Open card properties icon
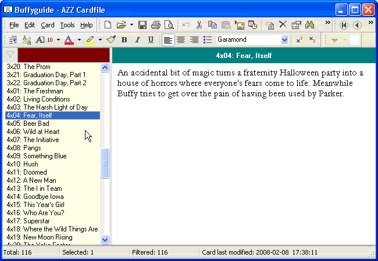Viewport: 378px width, 261px height. pyautogui.click(x=296, y=25)
